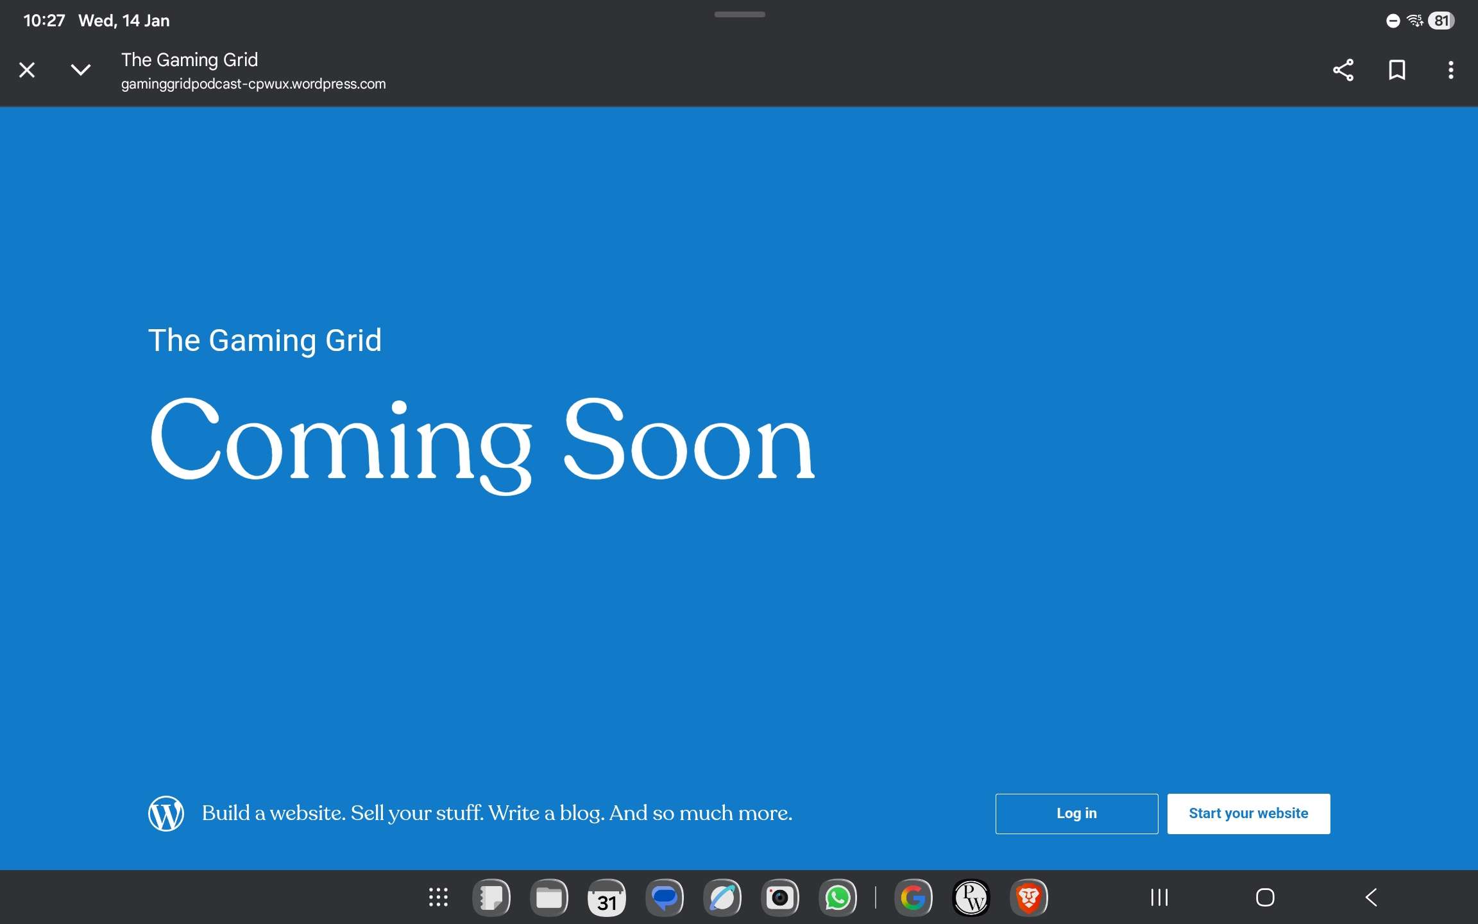Click Start your website
Screen dimensions: 1478x924
[1248, 814]
